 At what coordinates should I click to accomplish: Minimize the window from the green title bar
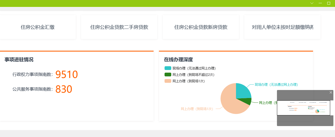coord(320,3)
